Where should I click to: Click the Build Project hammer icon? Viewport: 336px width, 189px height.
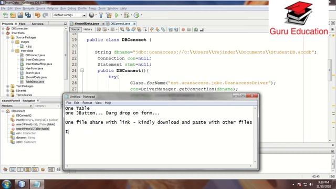tap(101, 15)
